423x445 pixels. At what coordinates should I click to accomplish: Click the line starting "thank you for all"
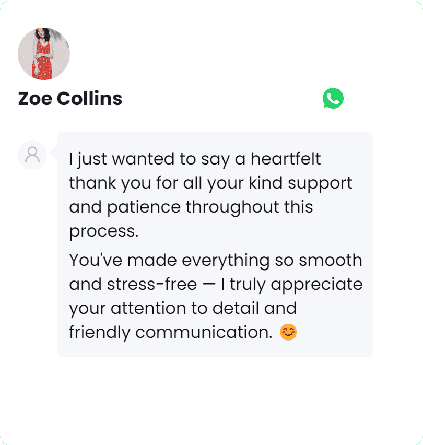click(x=210, y=183)
